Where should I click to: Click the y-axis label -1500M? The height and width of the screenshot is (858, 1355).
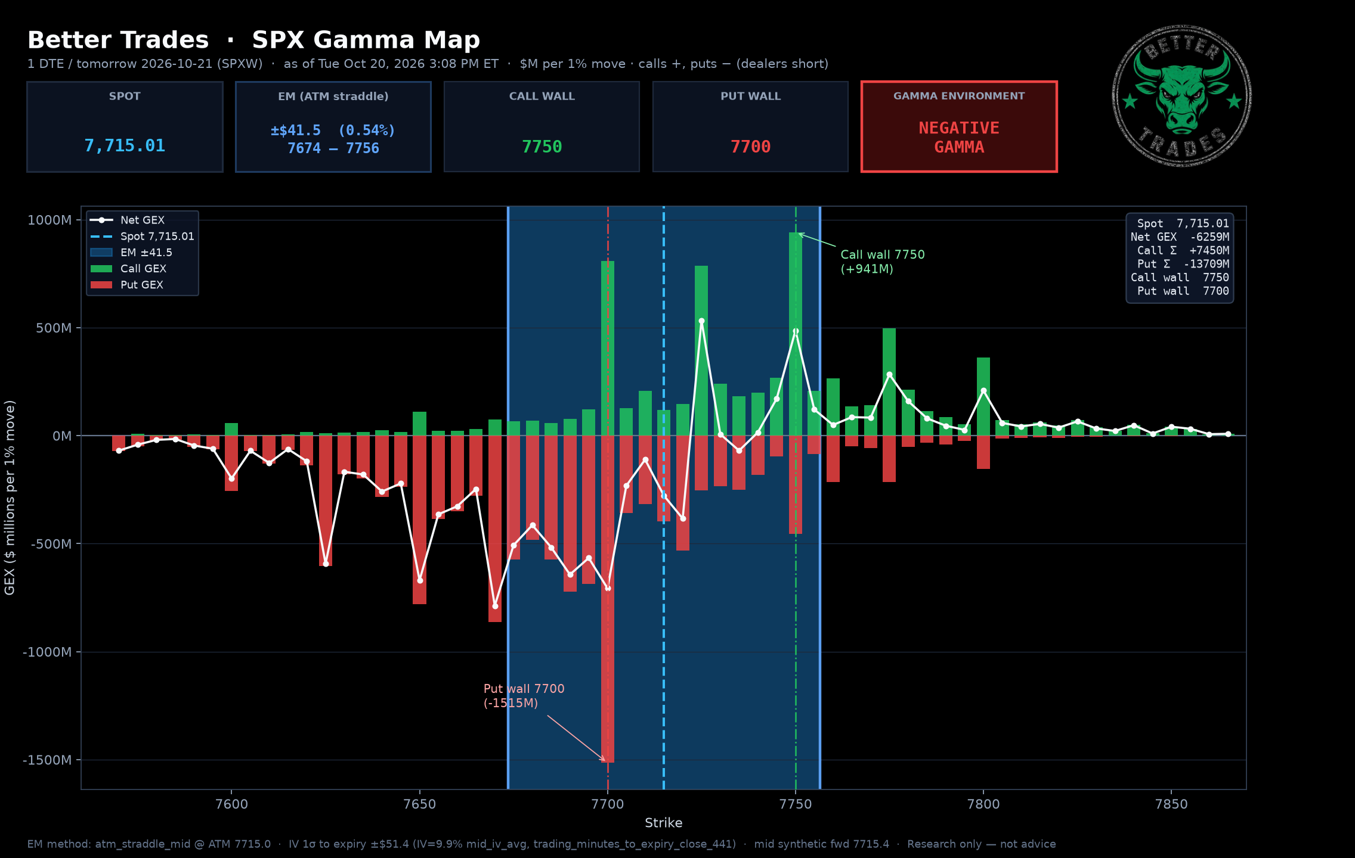click(x=47, y=760)
